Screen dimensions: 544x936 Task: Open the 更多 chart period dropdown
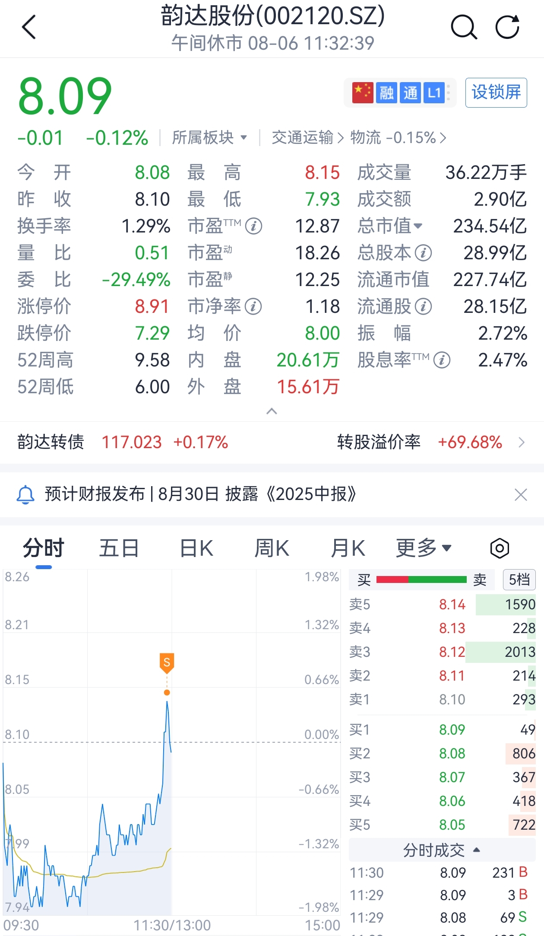[x=424, y=548]
